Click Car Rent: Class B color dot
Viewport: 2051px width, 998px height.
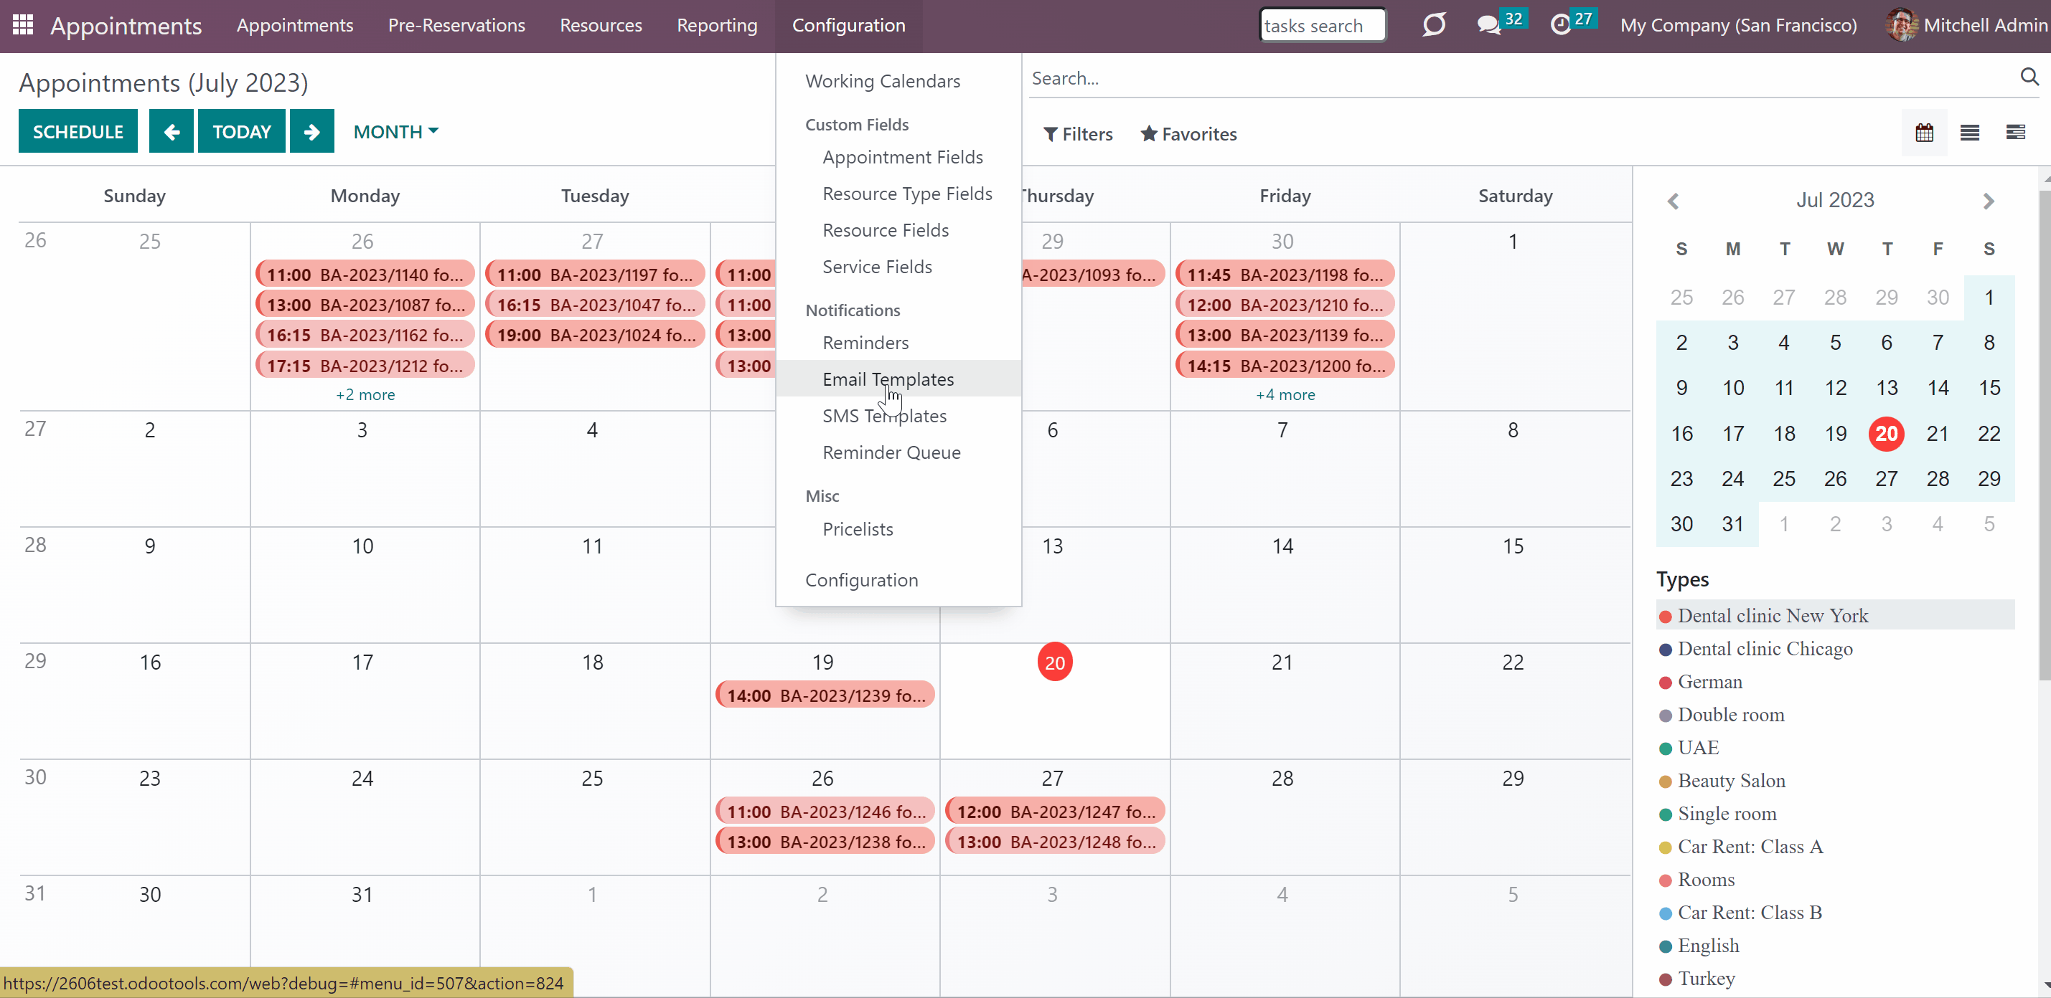click(x=1665, y=913)
